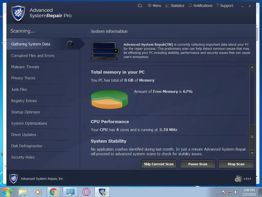Click the Pause Scan button
262x197 pixels.
click(198, 164)
